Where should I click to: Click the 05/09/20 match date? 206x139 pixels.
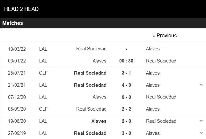pos(17,109)
